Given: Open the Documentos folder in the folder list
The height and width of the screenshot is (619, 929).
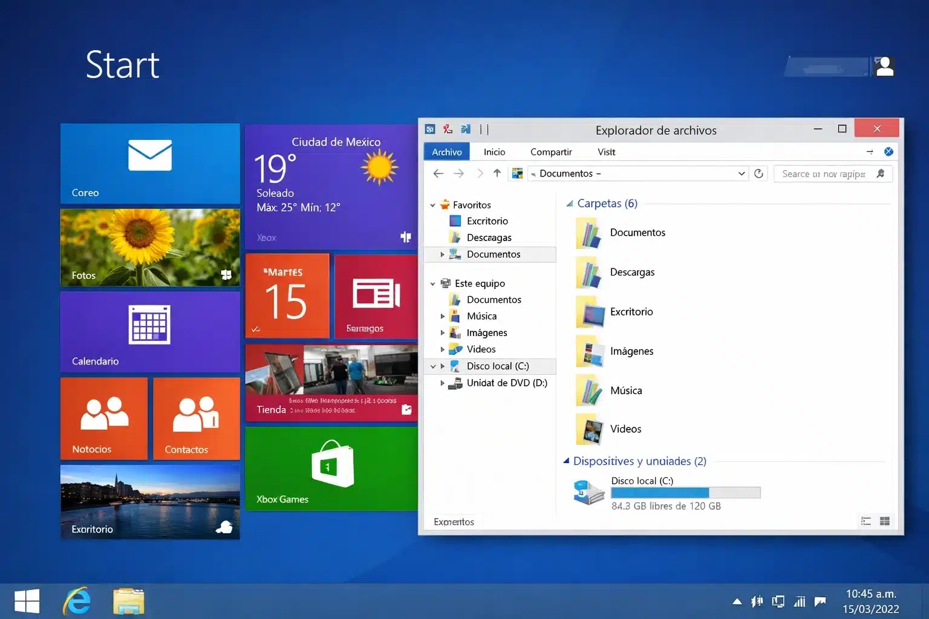Looking at the screenshot, I should (637, 233).
